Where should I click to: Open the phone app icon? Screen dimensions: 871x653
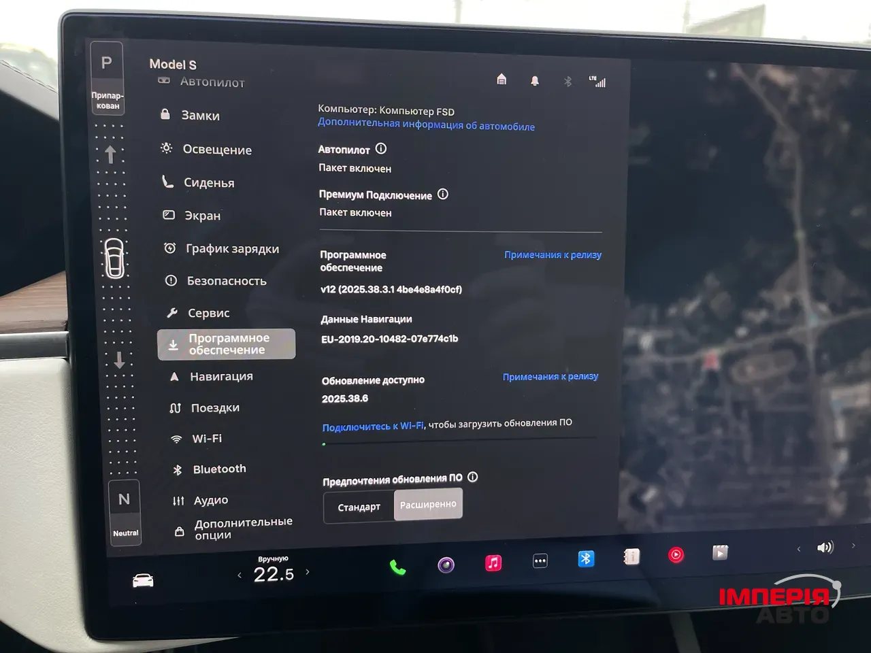pos(397,567)
